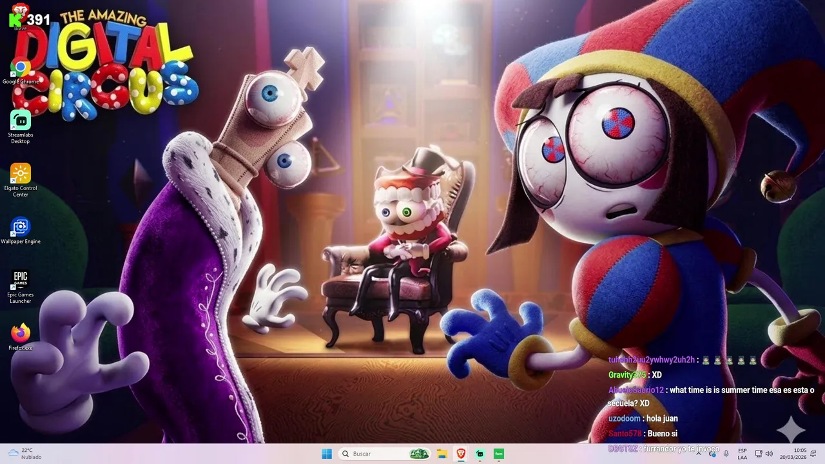This screenshot has width=825, height=464.
Task: Click the Gravity375 'XD' chat message
Action: (635, 374)
